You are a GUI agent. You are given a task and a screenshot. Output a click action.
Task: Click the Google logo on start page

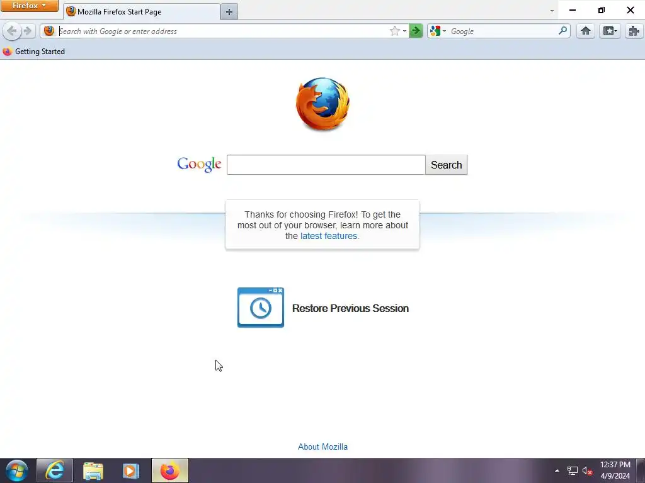tap(199, 164)
